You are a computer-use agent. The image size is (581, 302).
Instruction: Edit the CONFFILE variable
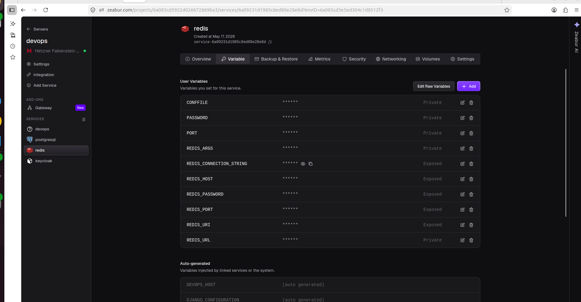(x=462, y=103)
